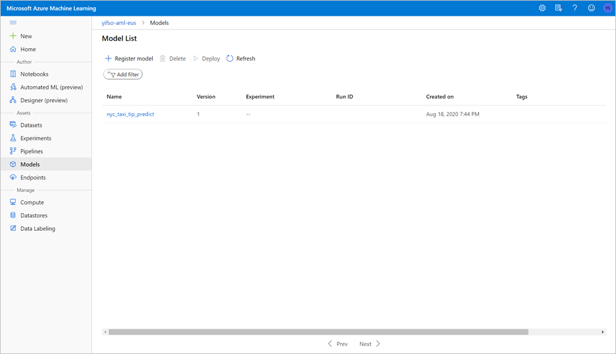The width and height of the screenshot is (616, 354).
Task: Click the horizontal scrollbar right arrow
Action: click(x=602, y=332)
